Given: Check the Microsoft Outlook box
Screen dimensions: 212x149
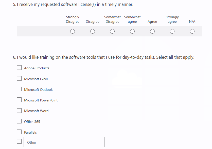Looking at the screenshot, I should point(19,89).
